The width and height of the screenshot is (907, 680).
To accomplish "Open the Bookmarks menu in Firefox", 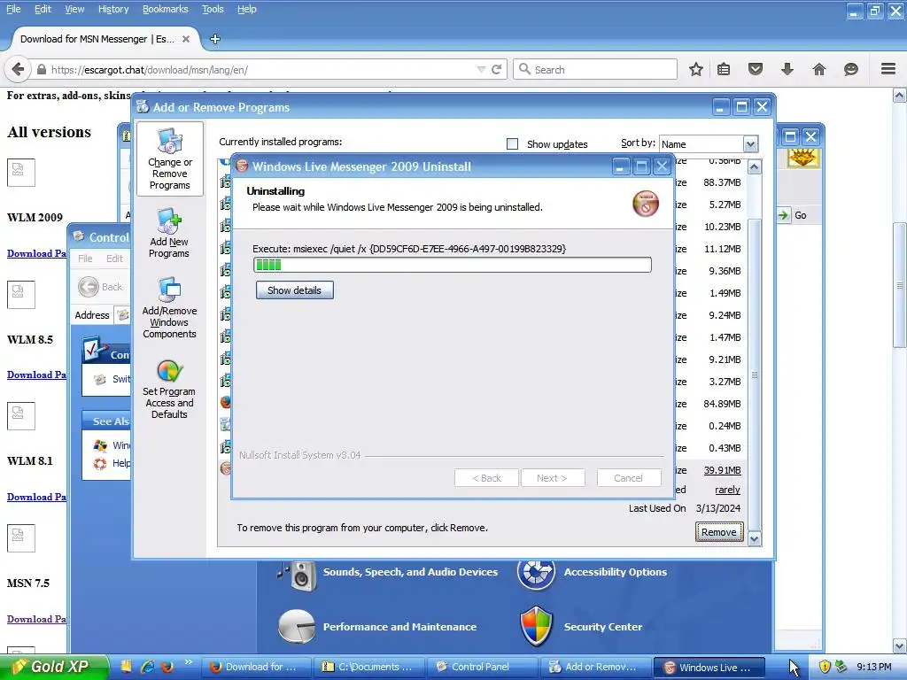I will point(166,9).
